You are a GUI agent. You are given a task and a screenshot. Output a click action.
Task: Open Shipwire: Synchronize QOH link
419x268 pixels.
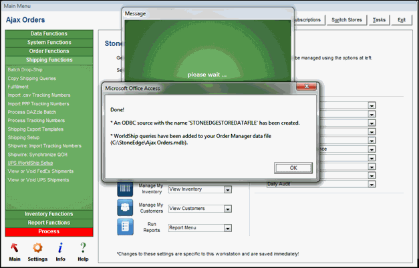37,155
